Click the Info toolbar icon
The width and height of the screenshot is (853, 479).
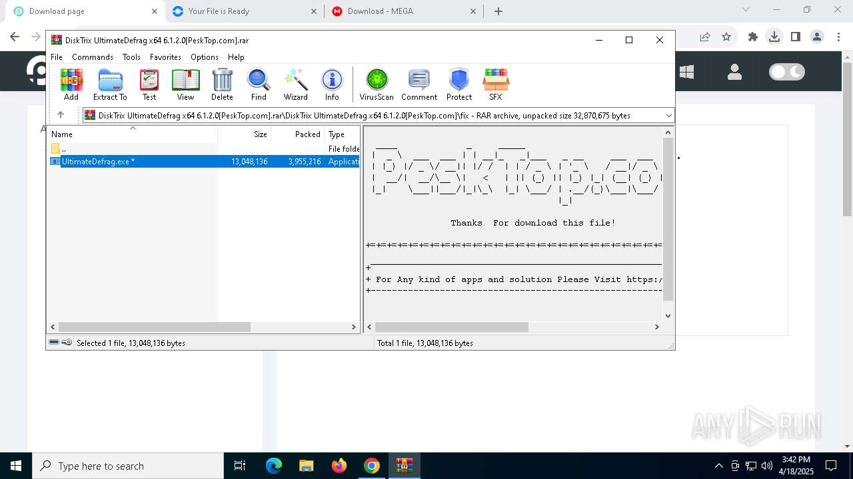point(332,84)
